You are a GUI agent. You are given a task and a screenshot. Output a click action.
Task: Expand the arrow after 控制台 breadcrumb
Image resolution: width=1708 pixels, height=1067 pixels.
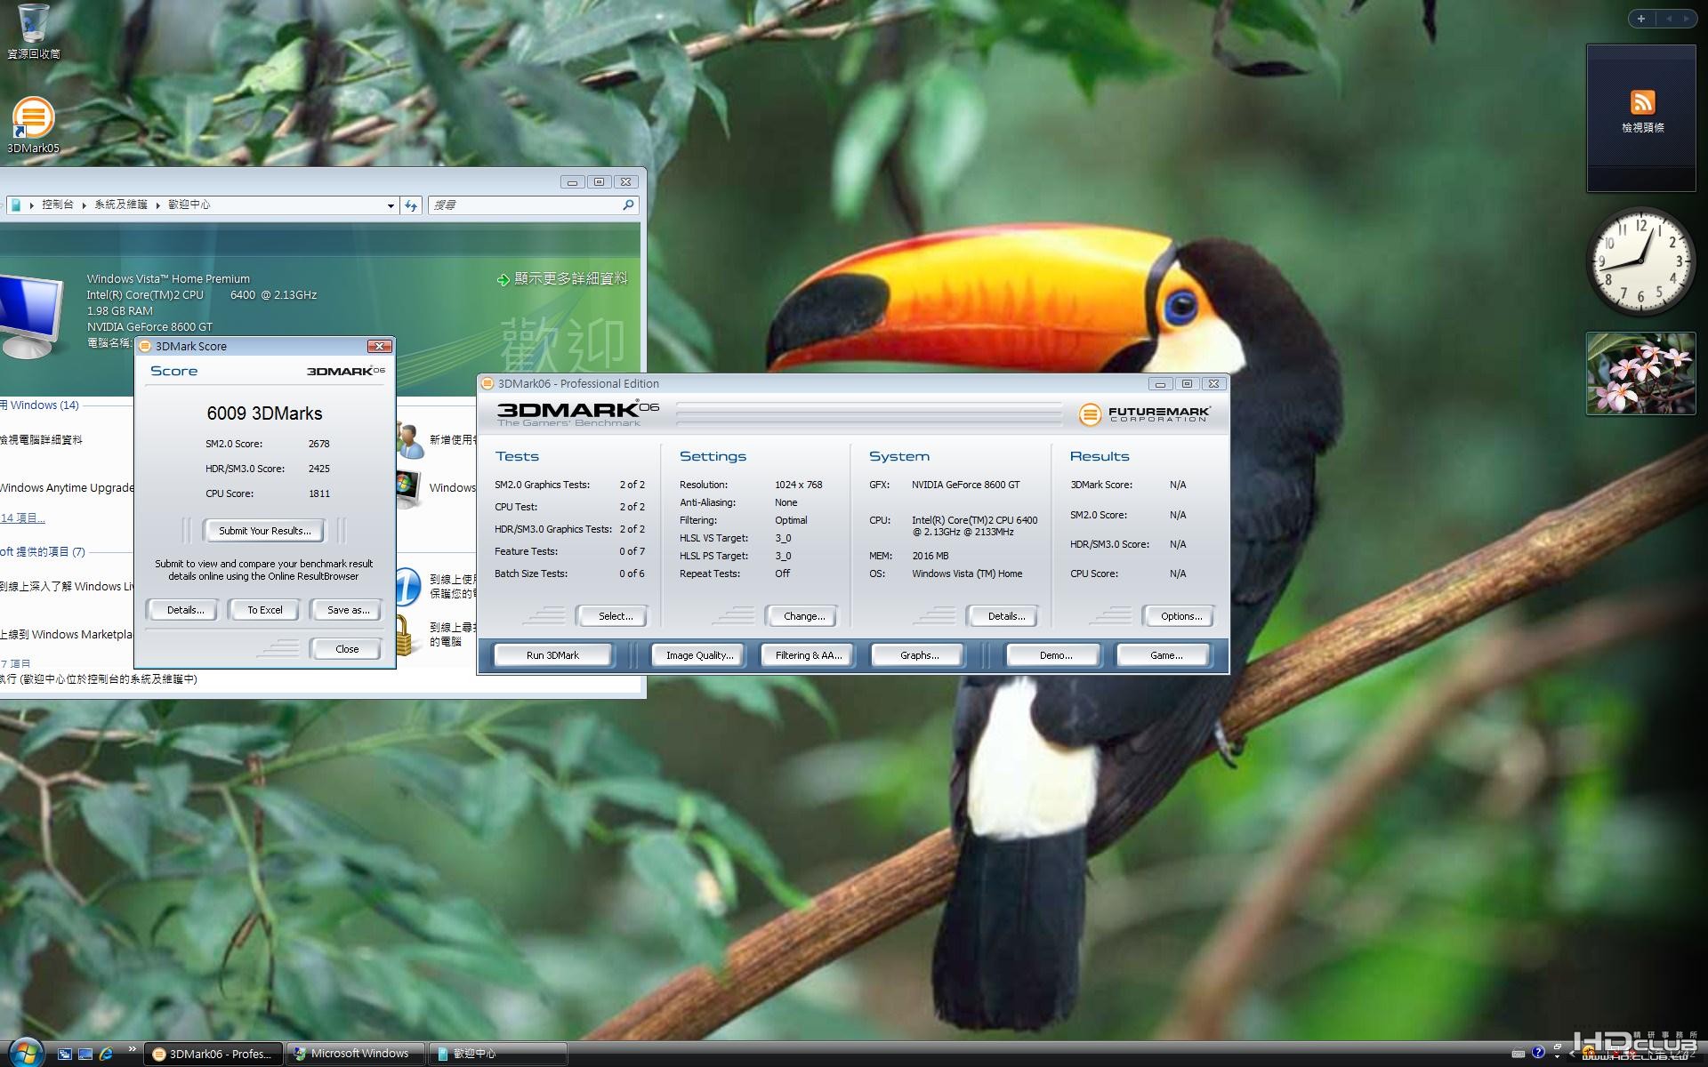[85, 205]
